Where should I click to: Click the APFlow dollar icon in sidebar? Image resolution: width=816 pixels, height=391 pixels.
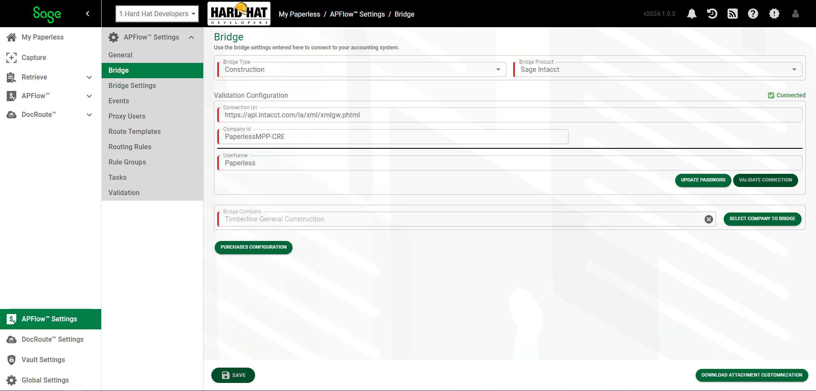11,96
